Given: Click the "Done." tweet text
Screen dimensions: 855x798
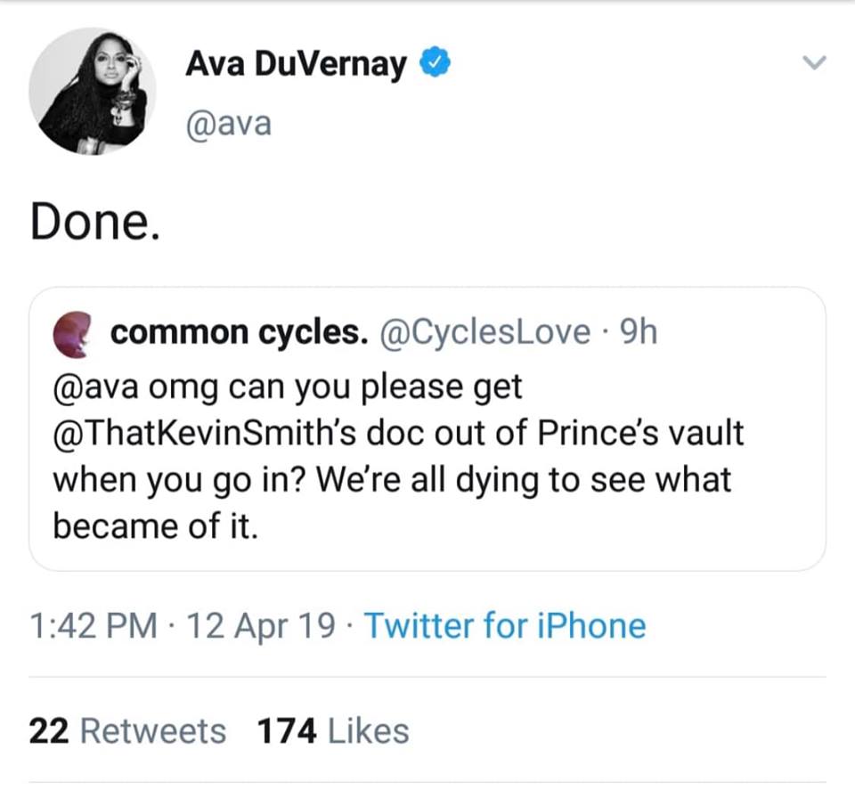Looking at the screenshot, I should (x=95, y=223).
